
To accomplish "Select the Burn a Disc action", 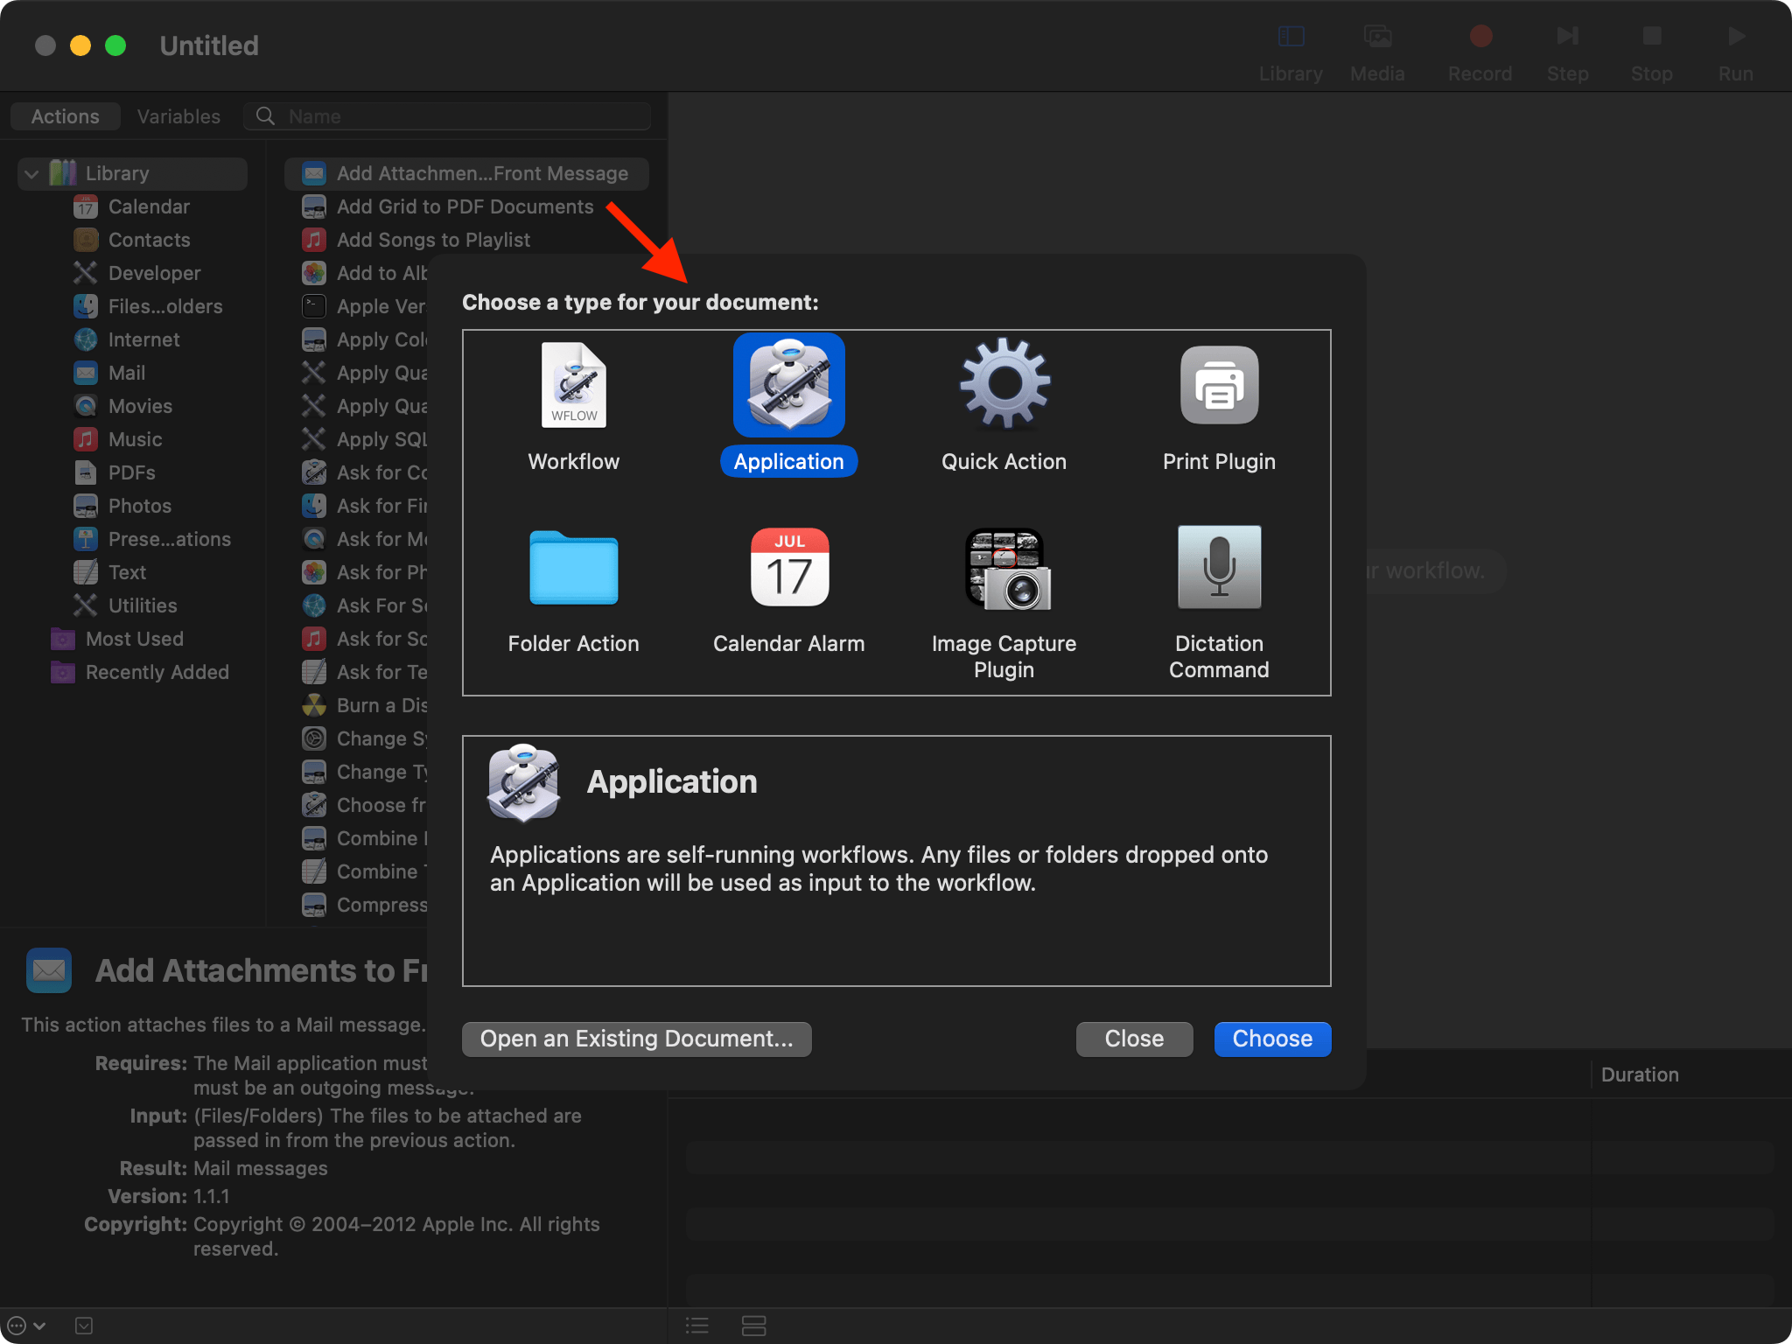I will pos(363,705).
